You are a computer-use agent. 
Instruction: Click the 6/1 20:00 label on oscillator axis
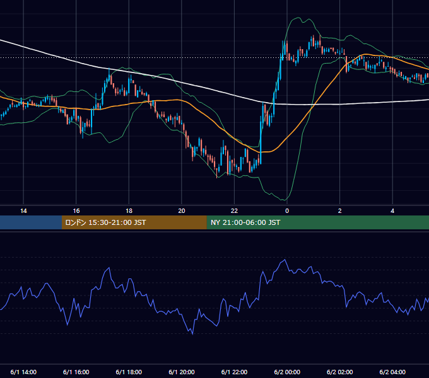click(182, 372)
